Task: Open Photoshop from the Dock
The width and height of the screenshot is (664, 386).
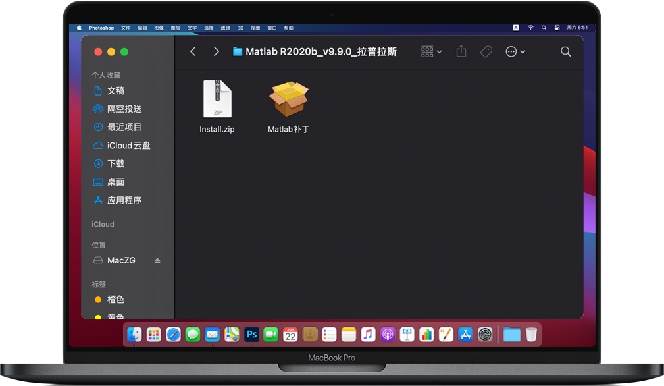Action: 251,335
